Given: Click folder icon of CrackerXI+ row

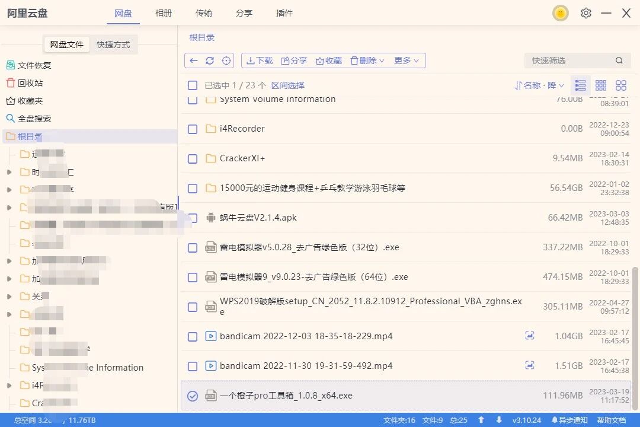Looking at the screenshot, I should tap(210, 158).
